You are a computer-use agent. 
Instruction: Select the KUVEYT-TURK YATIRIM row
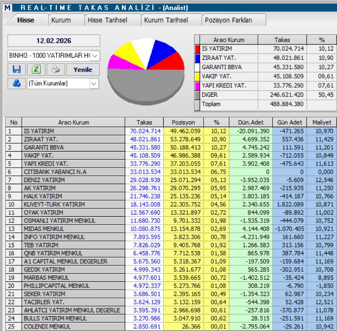pos(171,205)
